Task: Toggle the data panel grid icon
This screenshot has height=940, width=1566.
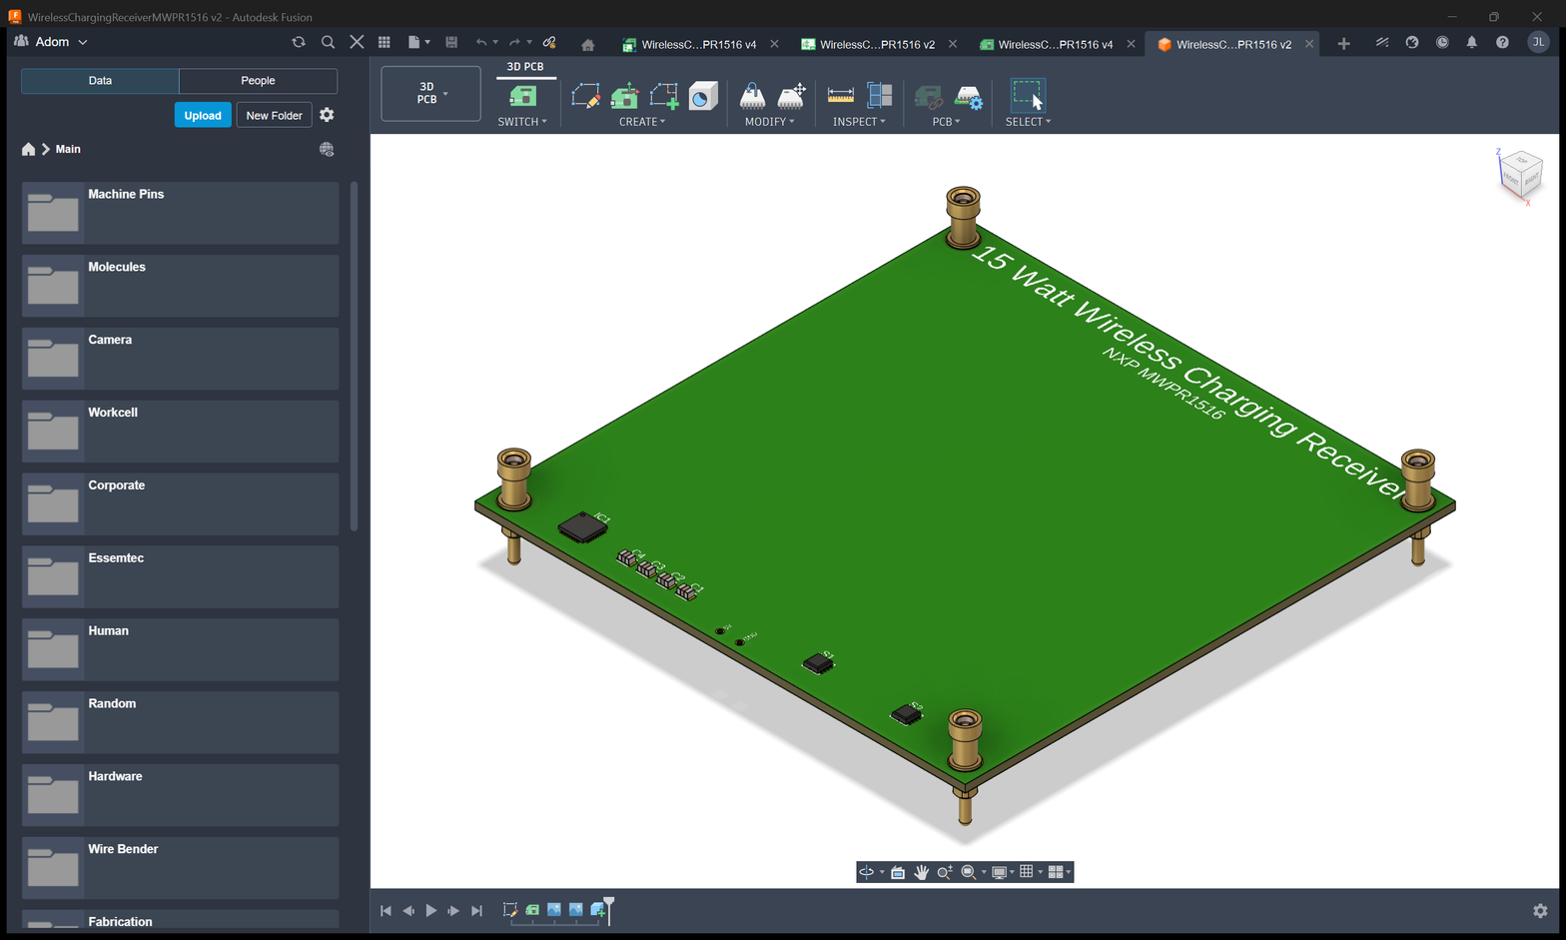Action: tap(384, 42)
